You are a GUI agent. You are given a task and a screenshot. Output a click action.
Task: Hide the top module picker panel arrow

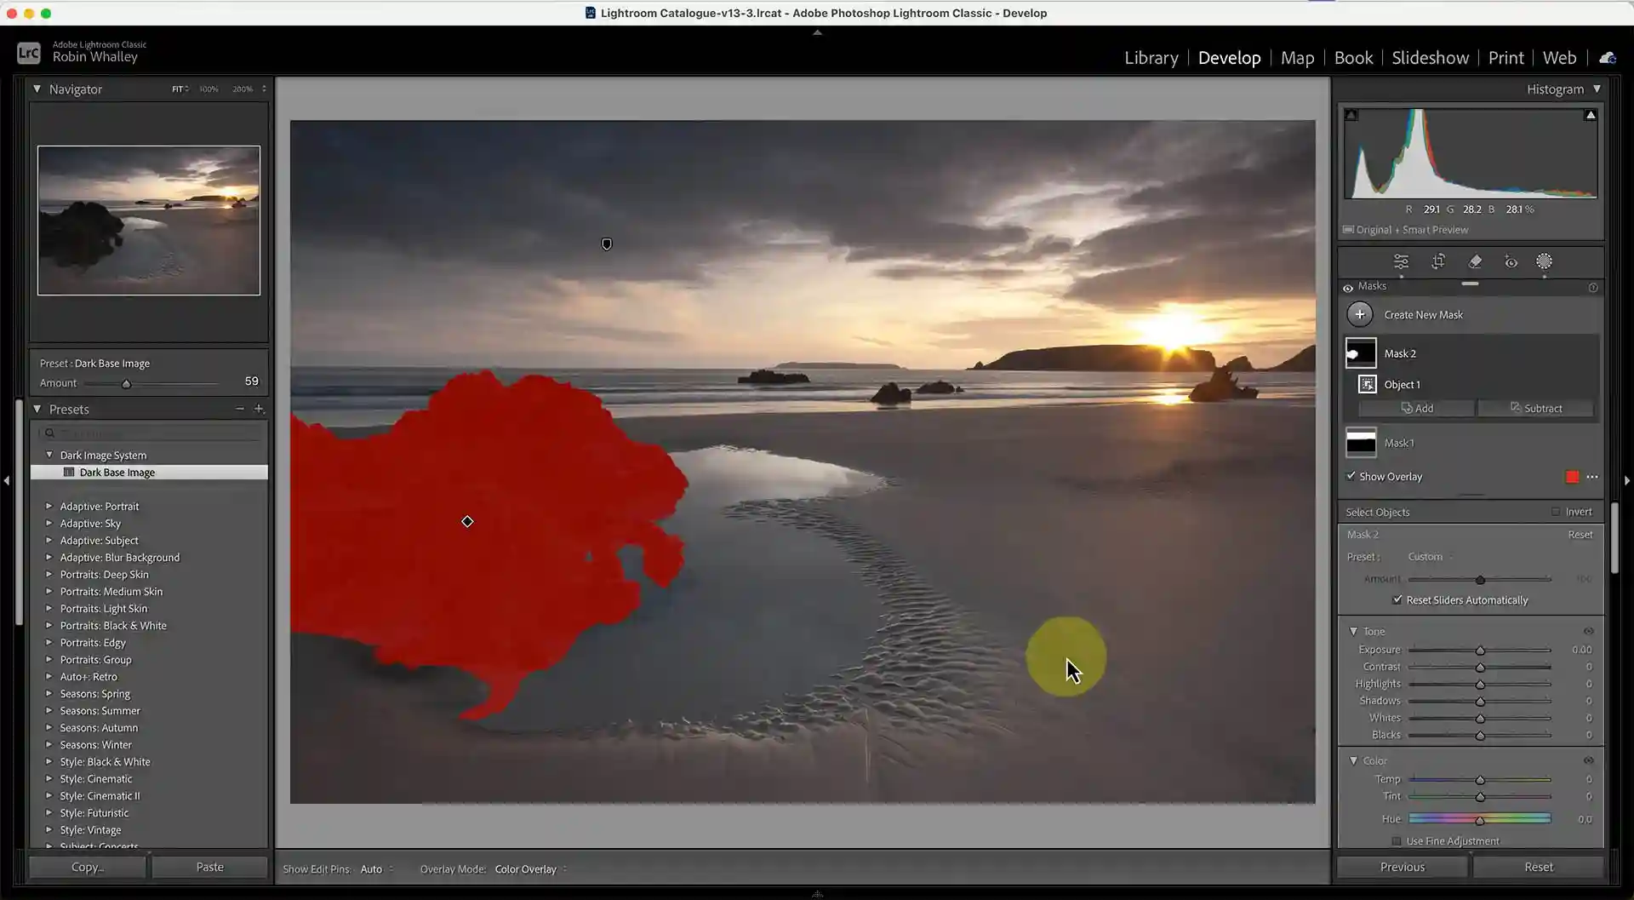(x=817, y=32)
